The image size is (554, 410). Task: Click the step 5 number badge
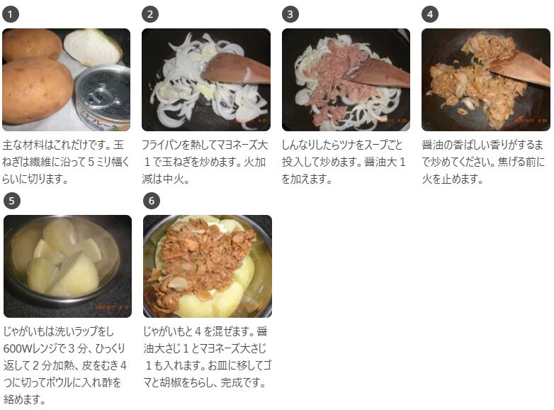pyautogui.click(x=11, y=201)
